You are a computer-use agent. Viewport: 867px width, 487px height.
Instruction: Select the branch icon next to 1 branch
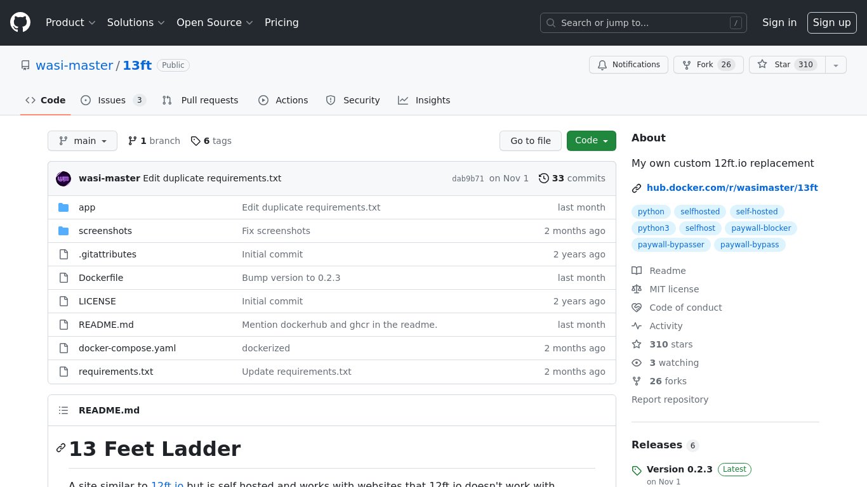click(x=133, y=141)
